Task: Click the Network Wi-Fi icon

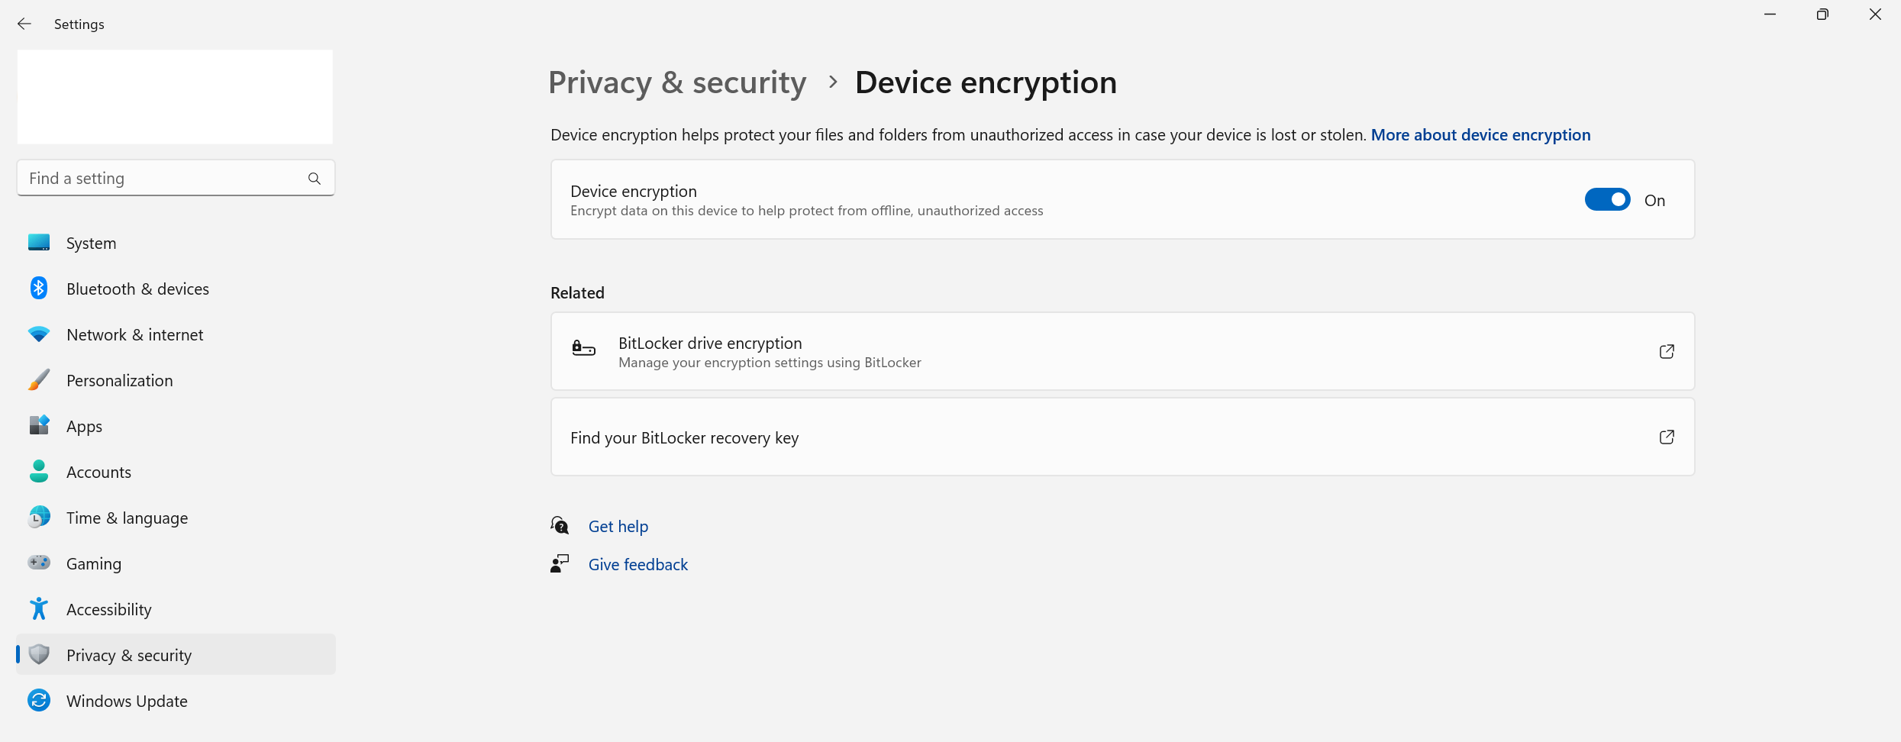Action: click(39, 334)
